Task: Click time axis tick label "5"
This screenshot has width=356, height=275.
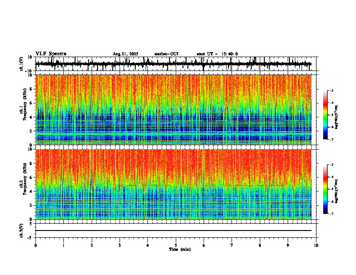Action: click(176, 245)
